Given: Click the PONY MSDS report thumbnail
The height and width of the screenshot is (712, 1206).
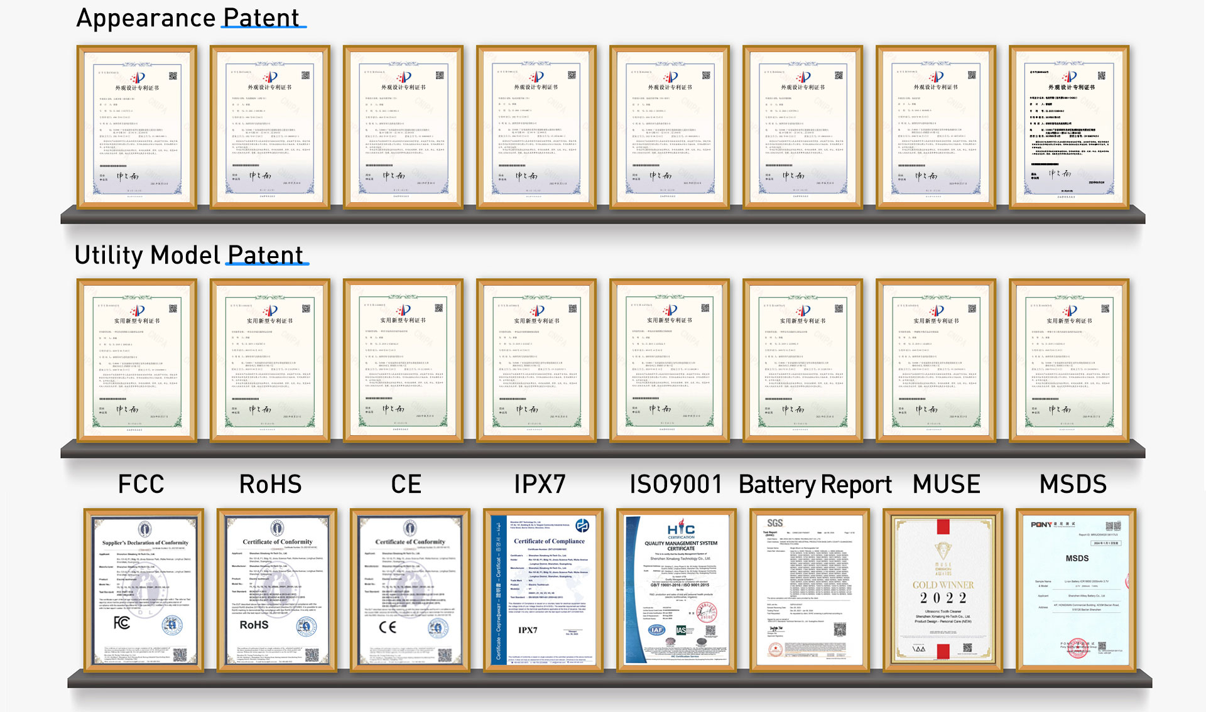Looking at the screenshot, I should [1076, 590].
